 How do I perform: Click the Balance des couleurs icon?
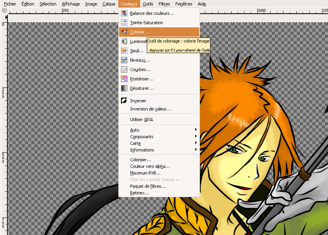click(124, 13)
